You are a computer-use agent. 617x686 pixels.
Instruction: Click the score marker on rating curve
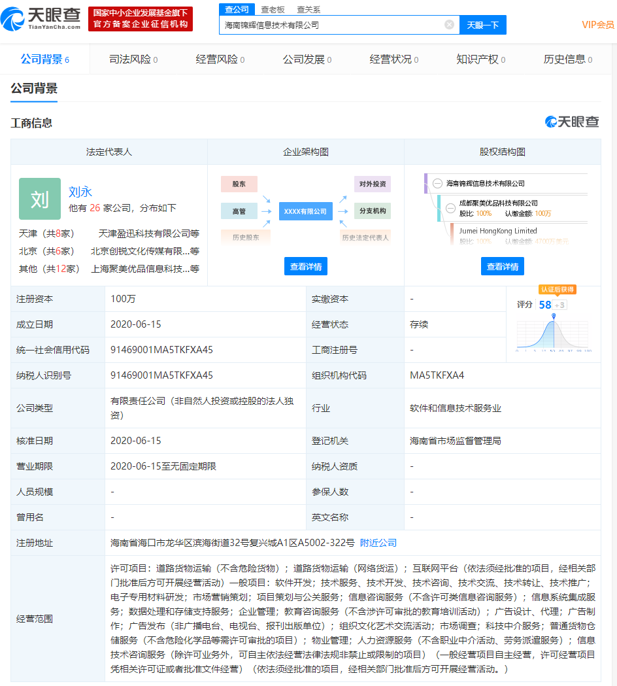click(554, 317)
